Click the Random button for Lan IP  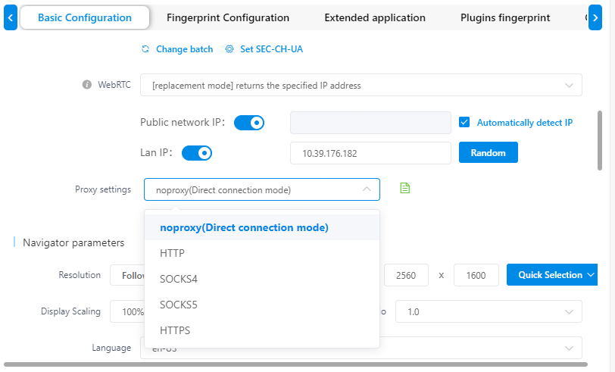(488, 152)
